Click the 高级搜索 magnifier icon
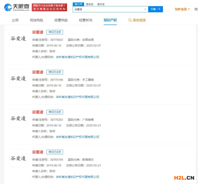Image resolution: width=198 pixels, height=184 pixels. click(130, 20)
